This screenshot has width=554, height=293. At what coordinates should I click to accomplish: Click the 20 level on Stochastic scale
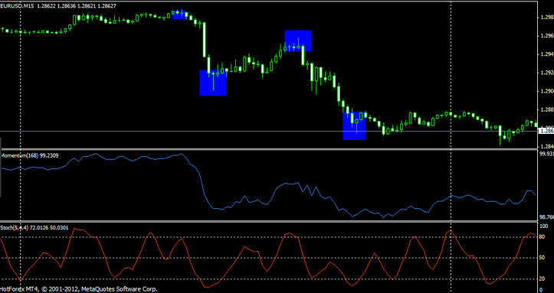(x=543, y=279)
